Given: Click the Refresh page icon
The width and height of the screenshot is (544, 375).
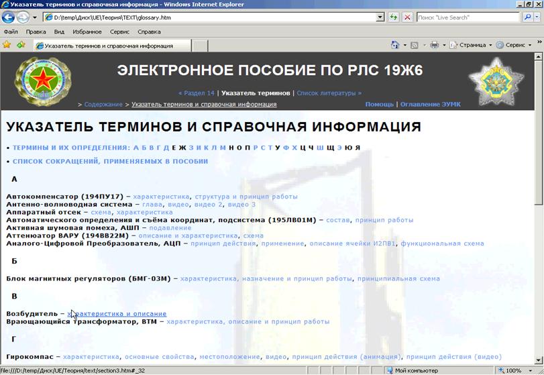Looking at the screenshot, I should (394, 17).
